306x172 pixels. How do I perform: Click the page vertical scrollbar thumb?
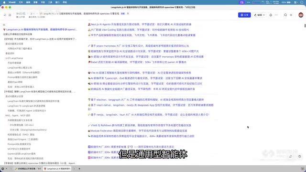click(x=305, y=25)
